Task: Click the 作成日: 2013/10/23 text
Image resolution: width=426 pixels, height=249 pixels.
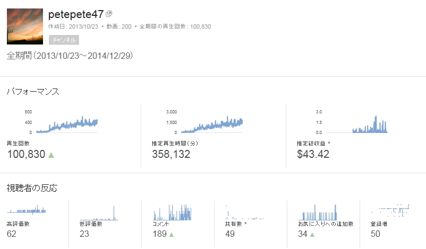Action: pyautogui.click(x=73, y=26)
